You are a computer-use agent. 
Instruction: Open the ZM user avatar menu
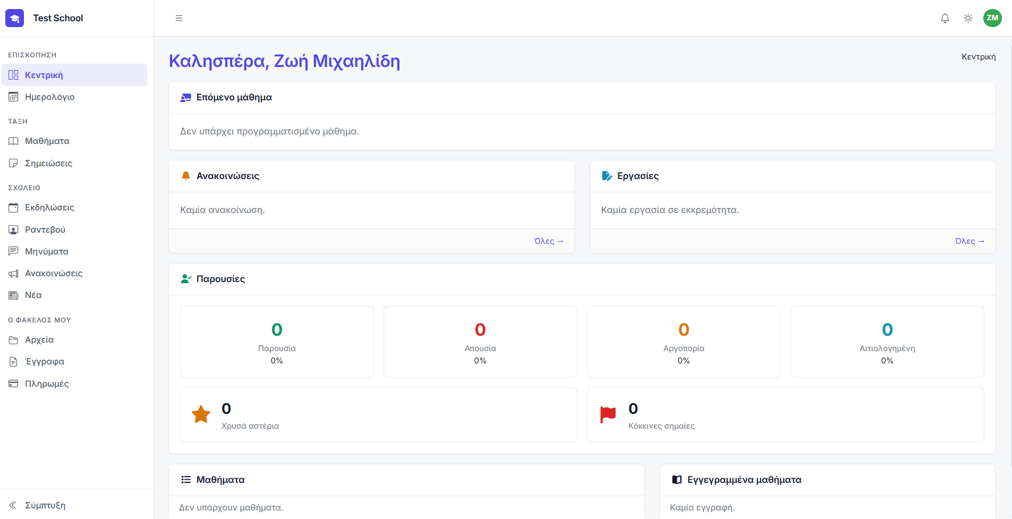point(992,18)
